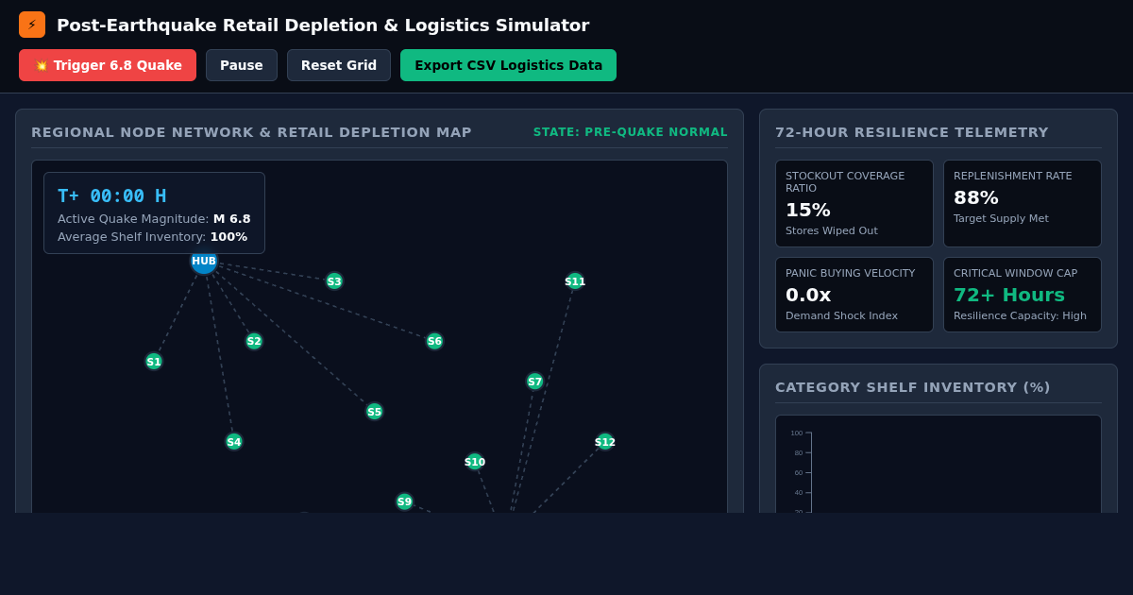Viewport: 1133px width, 595px height.
Task: Select store node S4
Action: coord(234,442)
